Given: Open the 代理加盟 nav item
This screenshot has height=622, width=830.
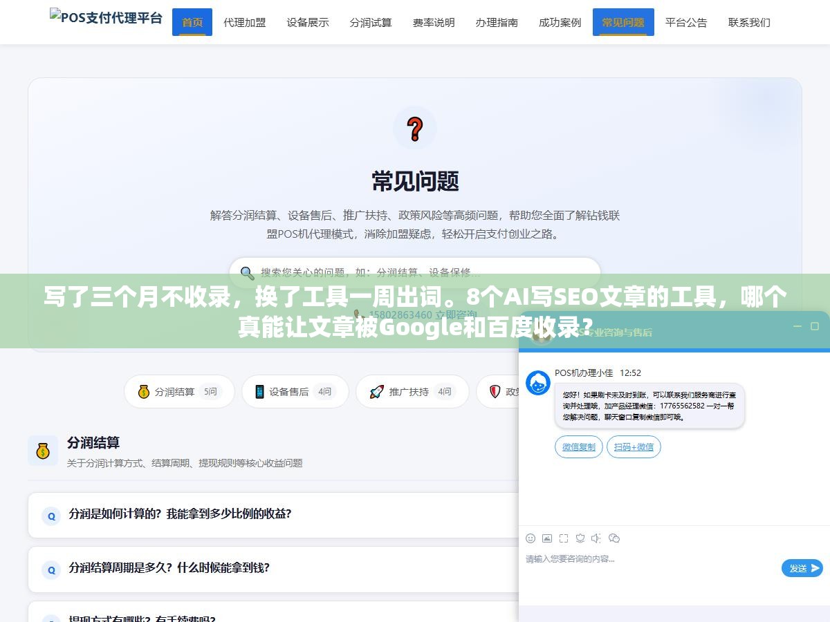Looking at the screenshot, I should (x=244, y=22).
